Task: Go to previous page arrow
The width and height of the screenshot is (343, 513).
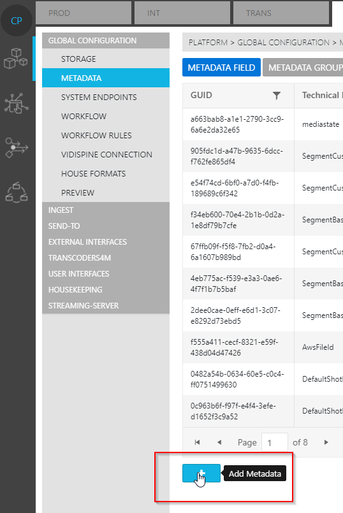Action: [219, 442]
